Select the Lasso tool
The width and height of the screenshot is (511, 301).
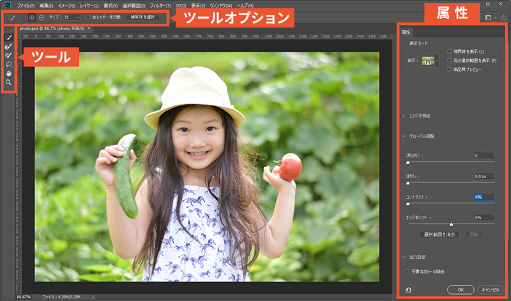[8, 65]
